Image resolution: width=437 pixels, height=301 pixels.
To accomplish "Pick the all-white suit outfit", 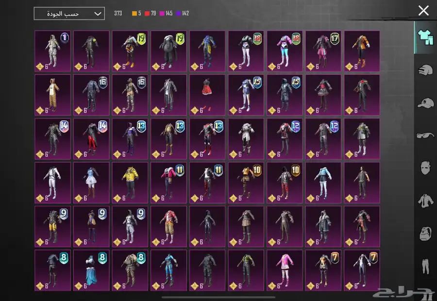I will point(52,183).
